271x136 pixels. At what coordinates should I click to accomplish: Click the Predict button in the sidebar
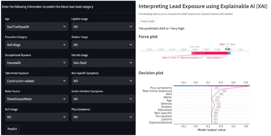tap(12, 129)
